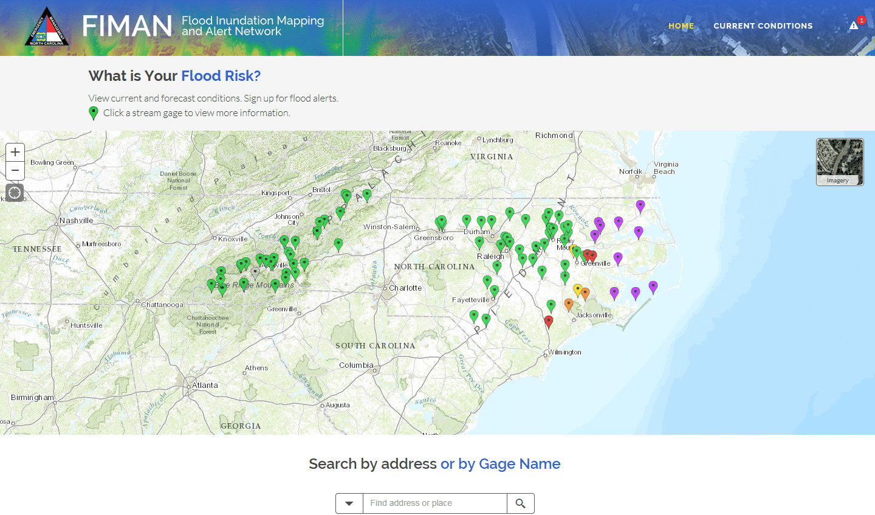
Task: Click the 'or by Gage Name' link
Action: 499,463
